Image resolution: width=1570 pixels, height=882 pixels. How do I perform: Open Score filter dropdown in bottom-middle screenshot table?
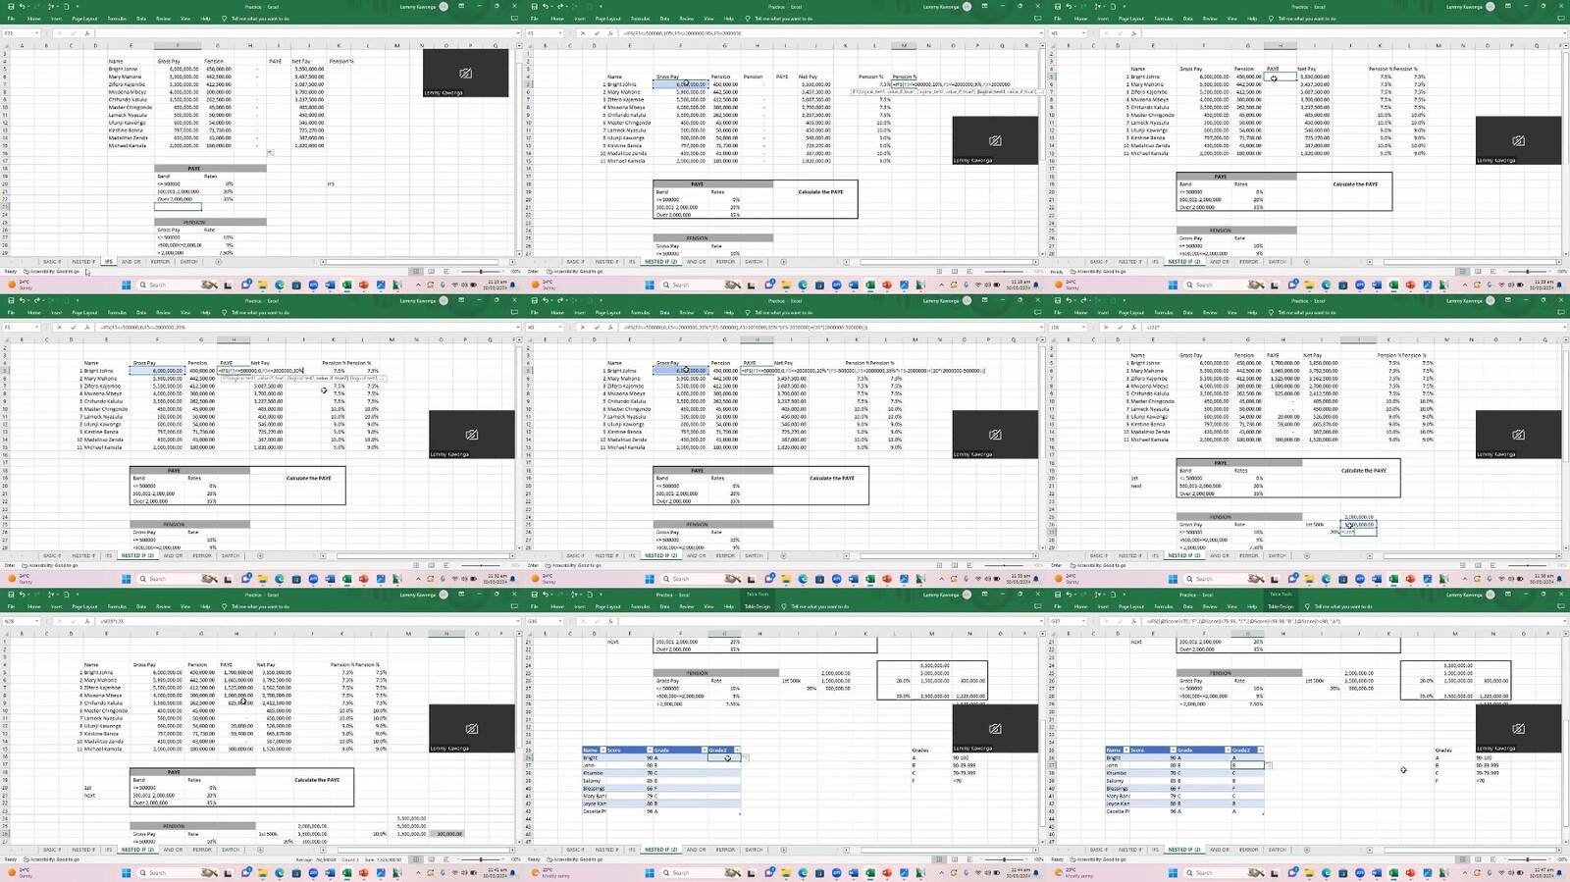pos(650,750)
